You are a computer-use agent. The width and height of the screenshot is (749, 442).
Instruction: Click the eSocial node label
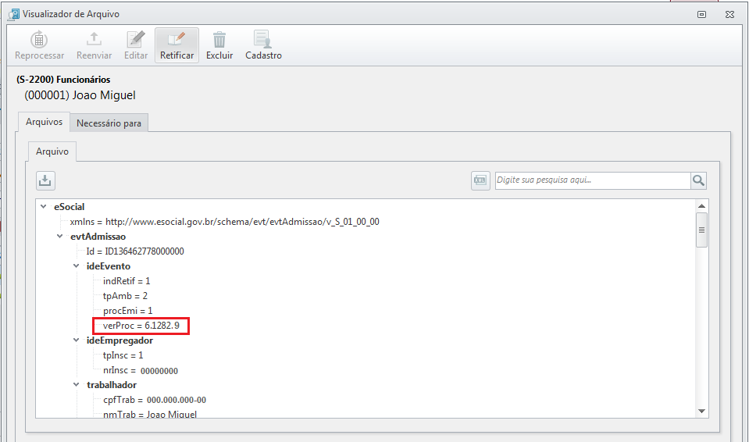[x=70, y=207]
